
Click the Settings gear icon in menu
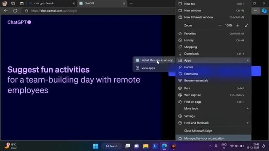[x=180, y=116]
